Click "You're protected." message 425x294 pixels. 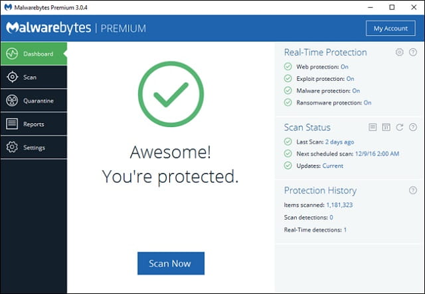pos(170,177)
